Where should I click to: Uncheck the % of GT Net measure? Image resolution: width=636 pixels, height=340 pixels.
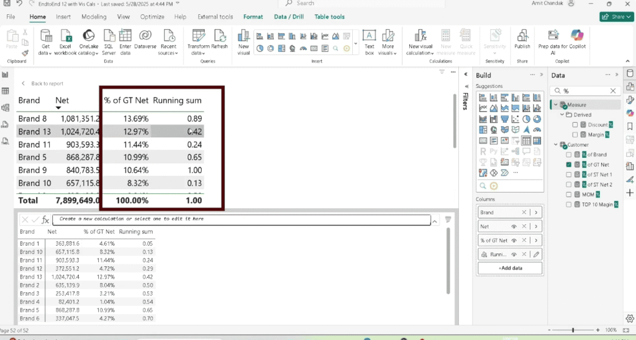(569, 165)
